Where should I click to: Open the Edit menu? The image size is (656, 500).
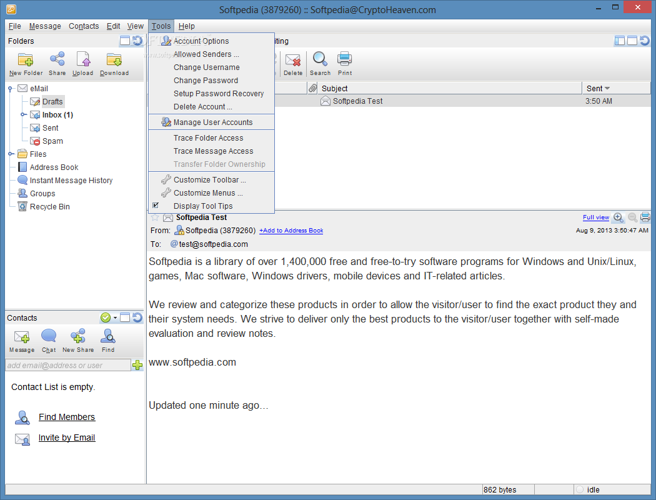[113, 26]
